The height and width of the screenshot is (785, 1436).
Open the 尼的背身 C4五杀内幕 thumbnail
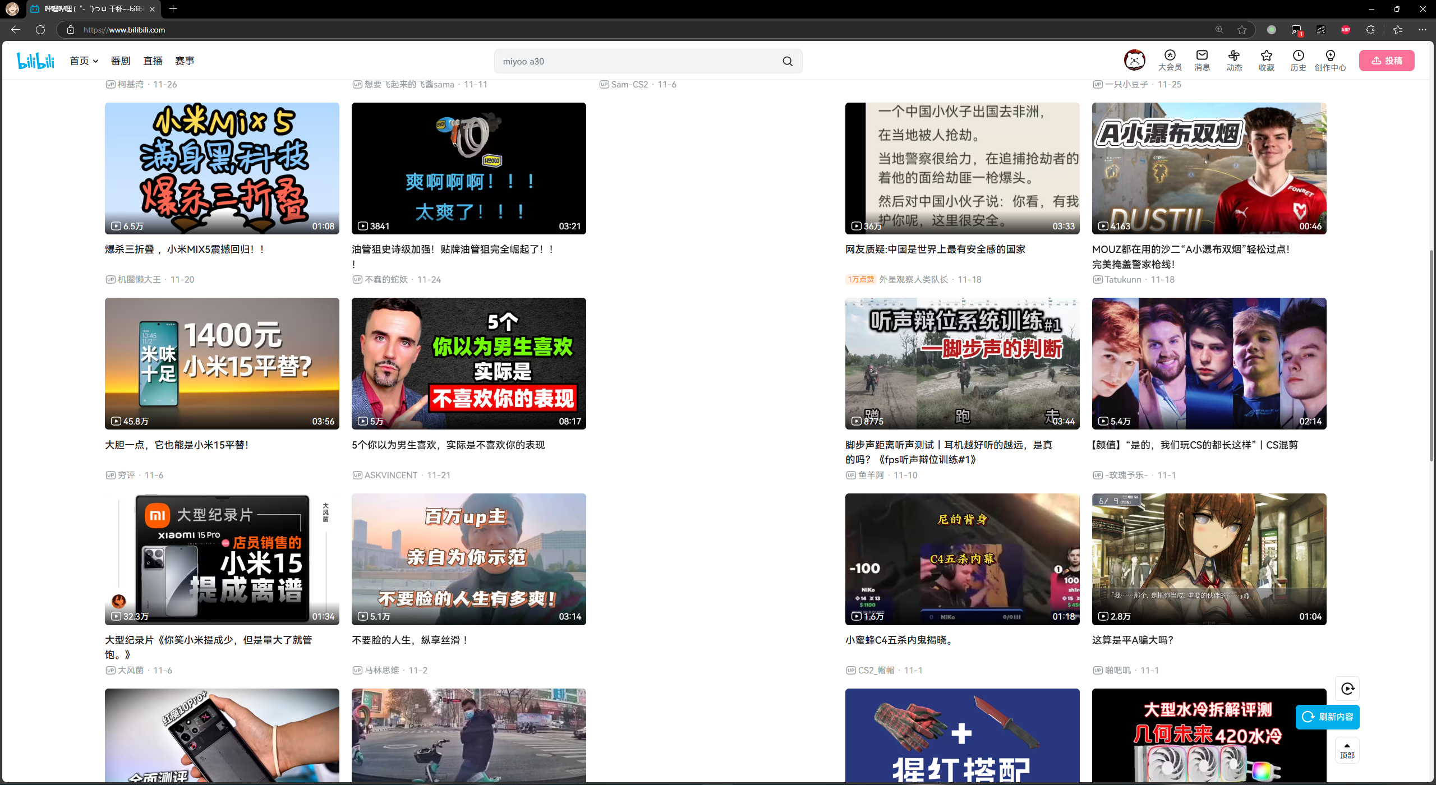click(x=962, y=559)
